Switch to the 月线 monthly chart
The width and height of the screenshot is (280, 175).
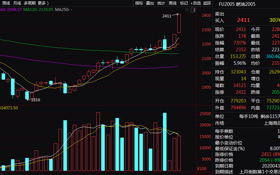tap(17, 3)
